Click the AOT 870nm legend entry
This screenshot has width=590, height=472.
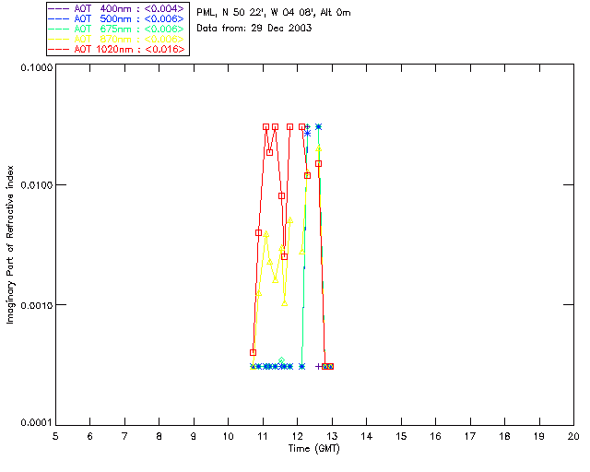tap(116, 39)
